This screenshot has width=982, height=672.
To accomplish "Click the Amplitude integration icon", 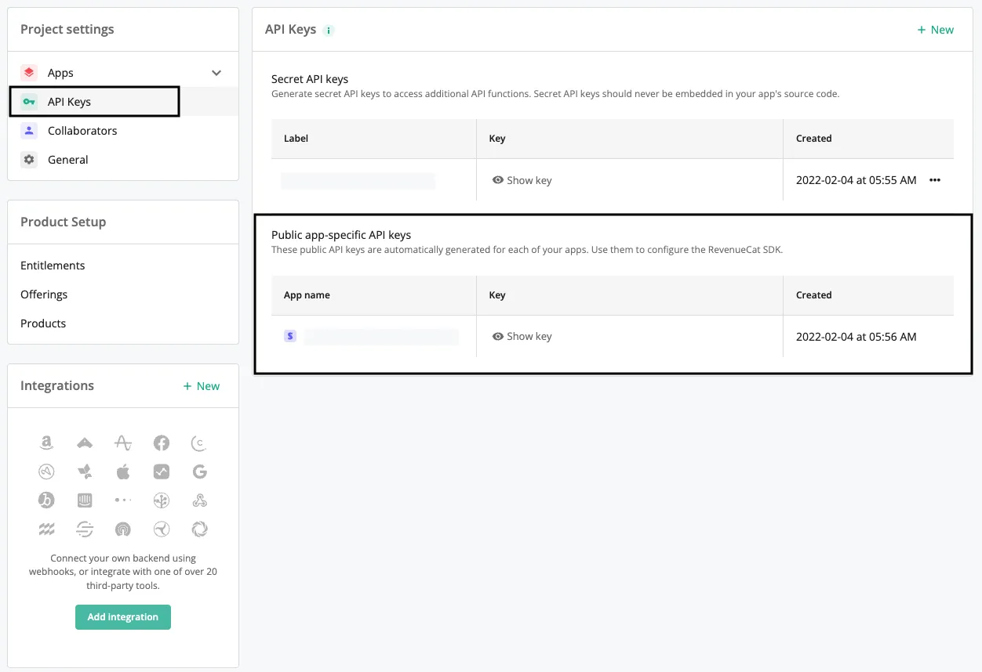I will tap(123, 443).
